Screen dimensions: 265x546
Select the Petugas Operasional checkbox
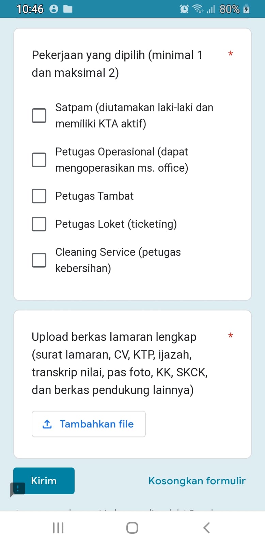(x=39, y=160)
